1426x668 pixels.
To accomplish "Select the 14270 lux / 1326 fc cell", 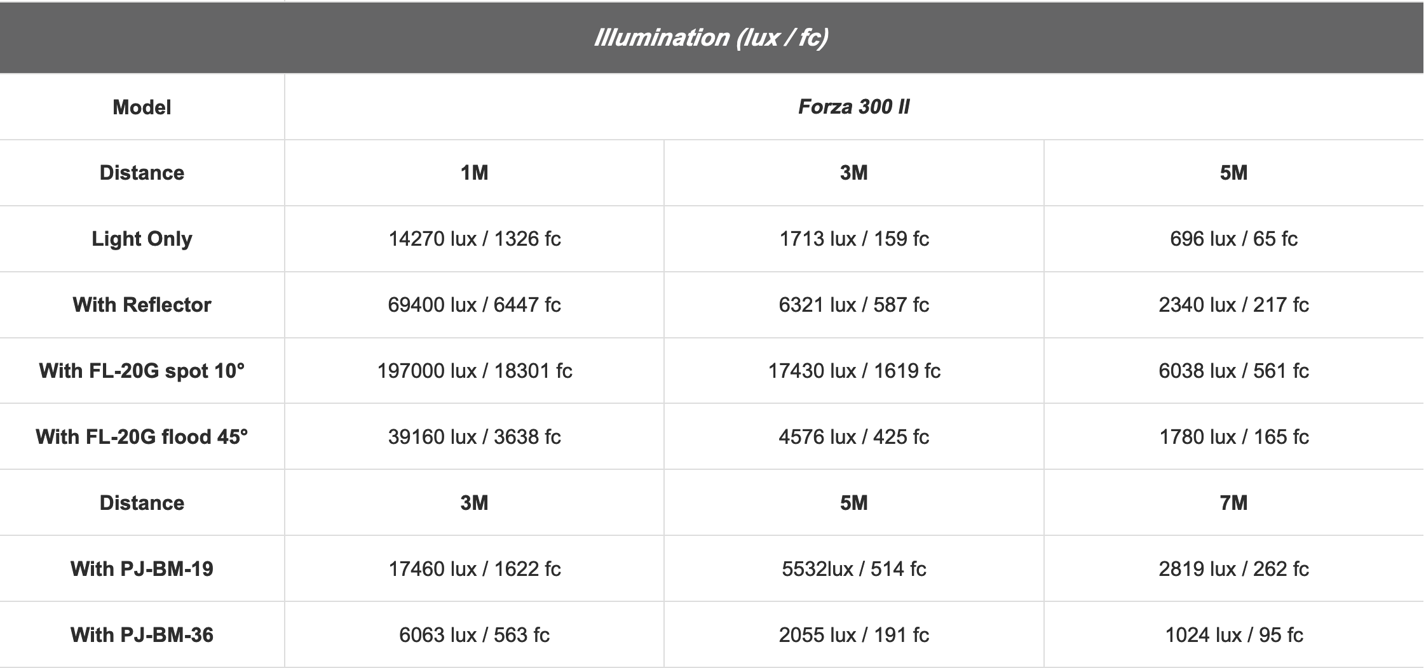I will (474, 239).
